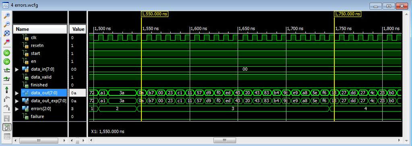Select the failure signal name
412x146 pixels.
coord(37,116)
